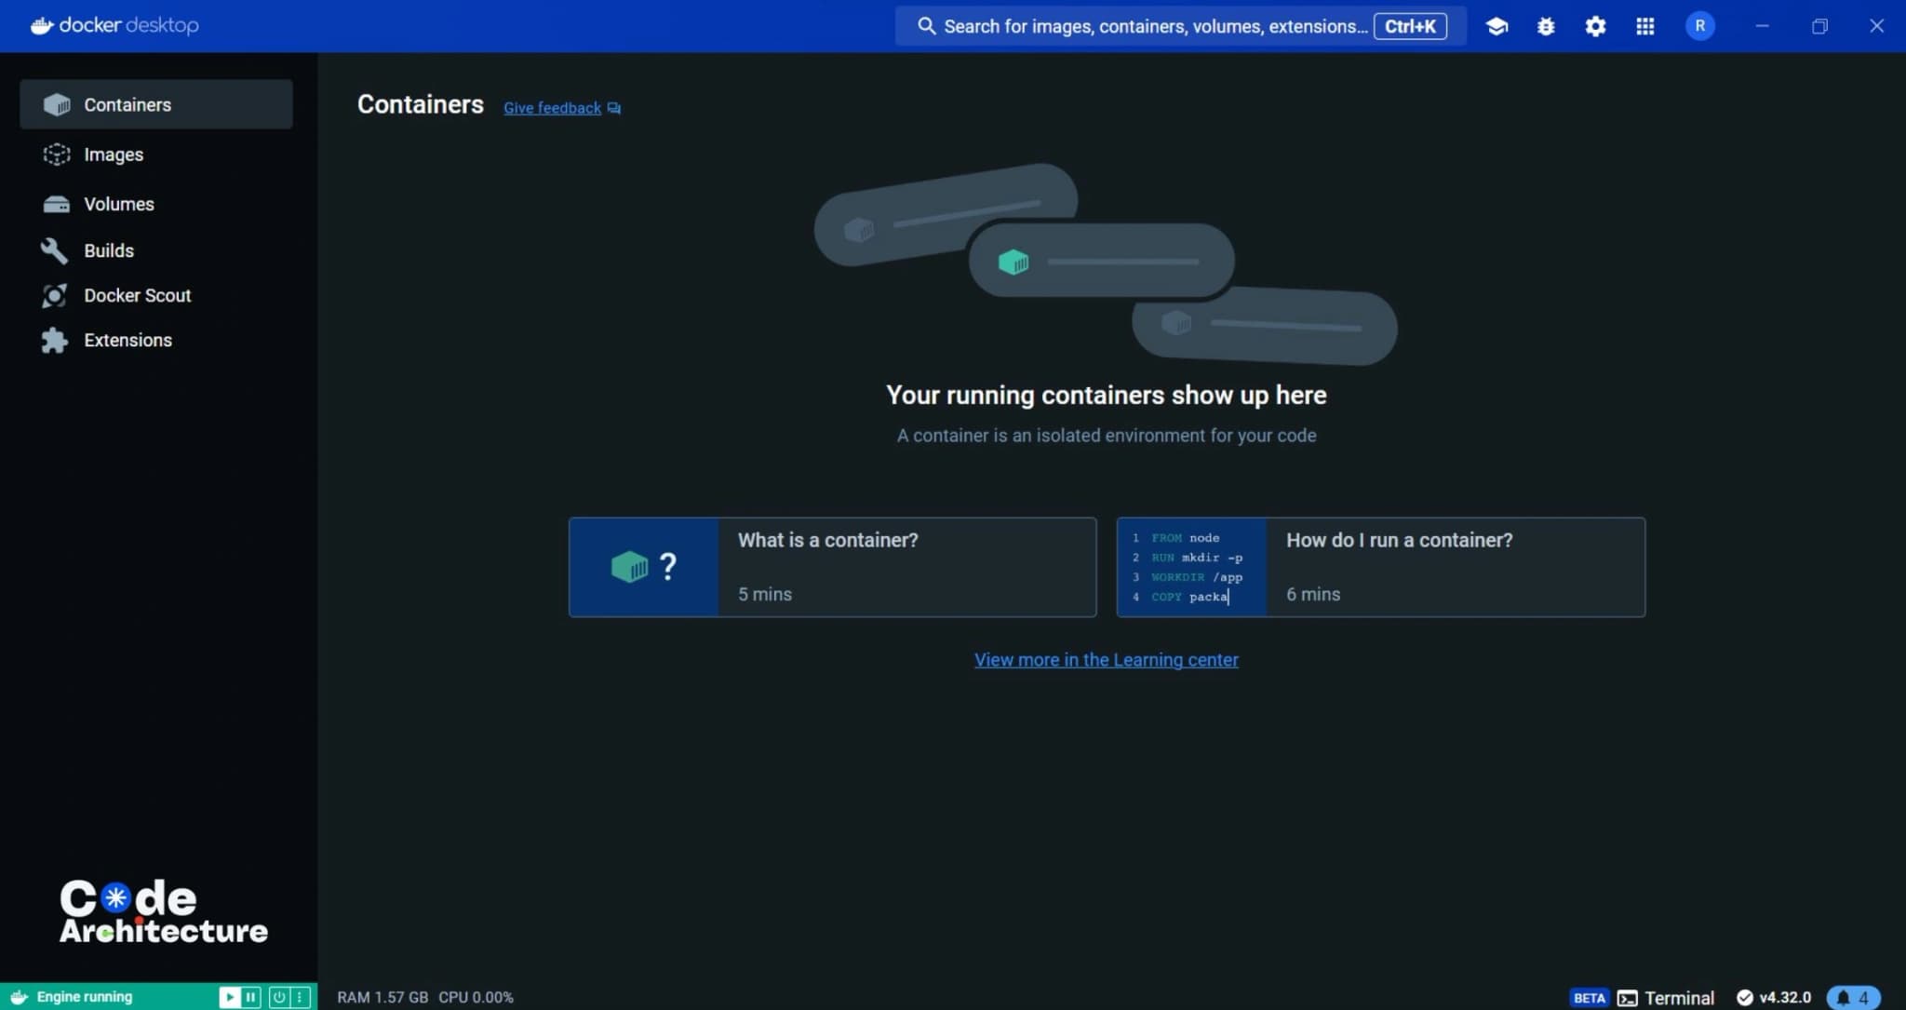Click the Dockerfile code thumbnail

pyautogui.click(x=1191, y=567)
